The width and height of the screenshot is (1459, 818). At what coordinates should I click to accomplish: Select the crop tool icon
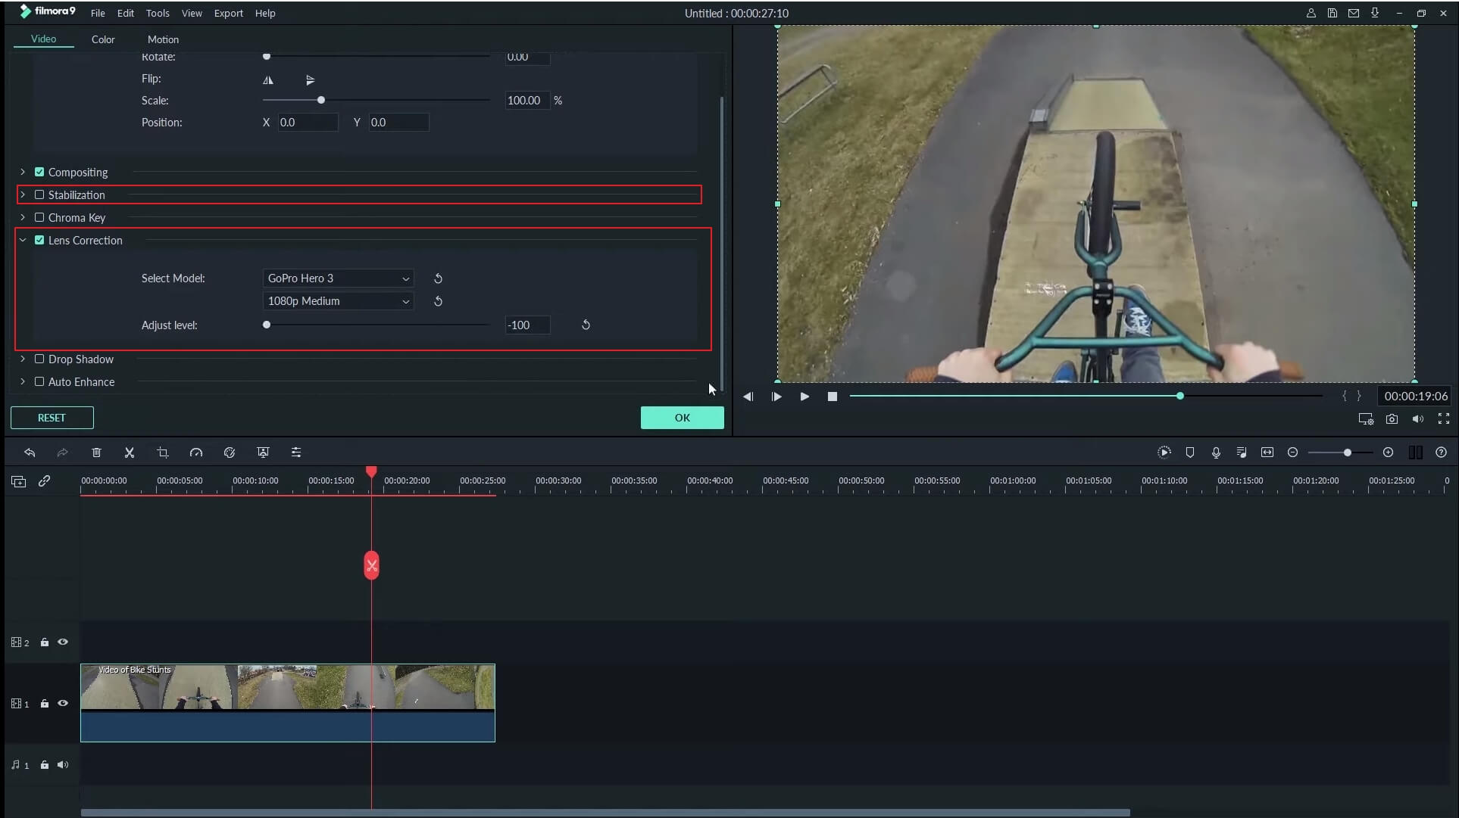(163, 453)
